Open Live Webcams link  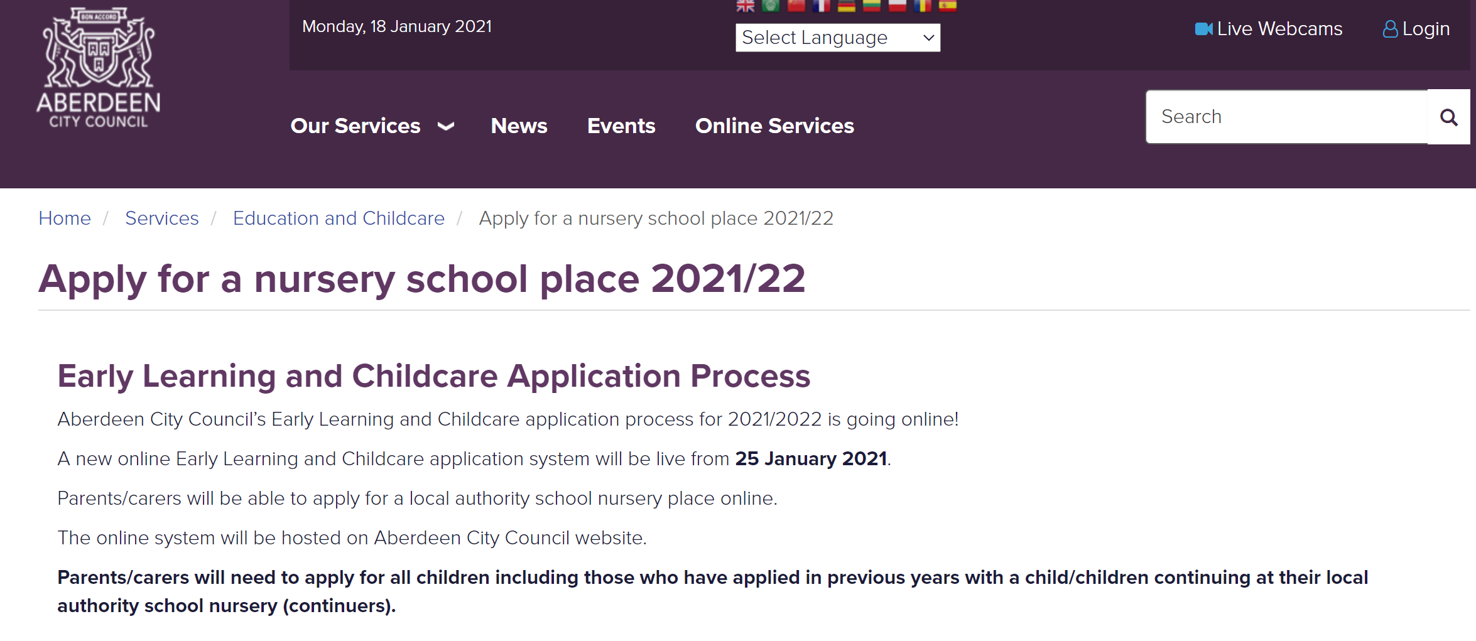tap(1269, 29)
